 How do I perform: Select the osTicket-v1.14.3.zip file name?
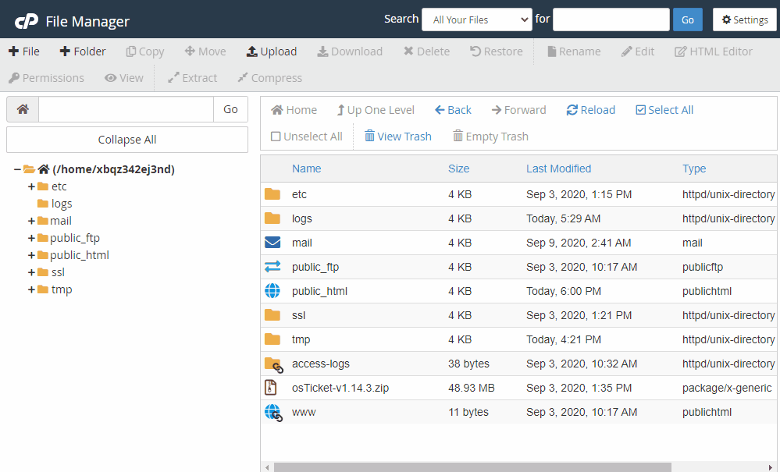(x=340, y=388)
